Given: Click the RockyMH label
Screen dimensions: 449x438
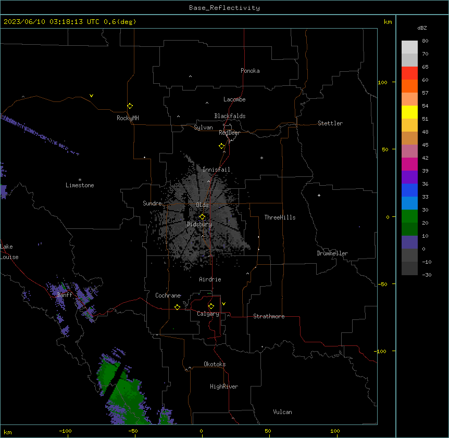Looking at the screenshot, I should (x=128, y=118).
